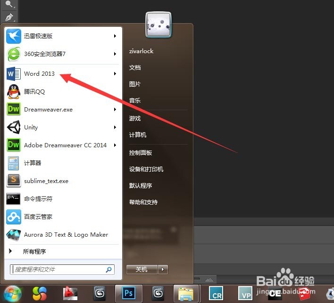Switch to Photoshop in the taskbar

click(128, 293)
